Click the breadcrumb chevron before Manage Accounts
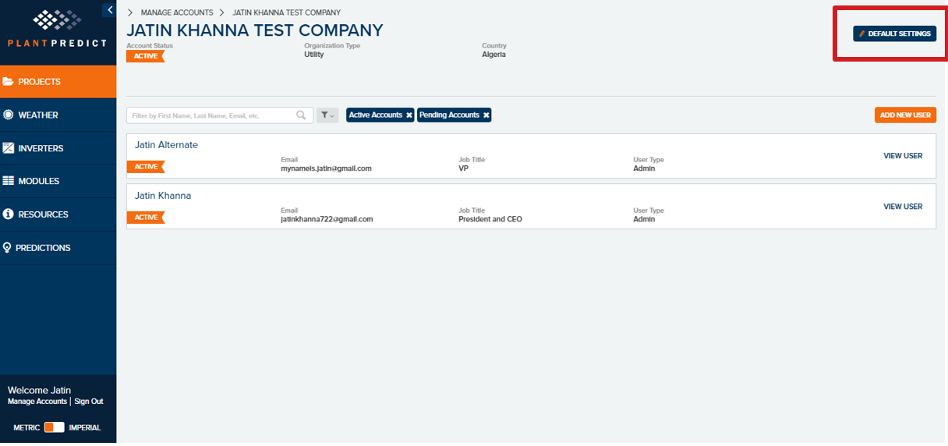Screen dimensions: 948x446 pos(130,12)
